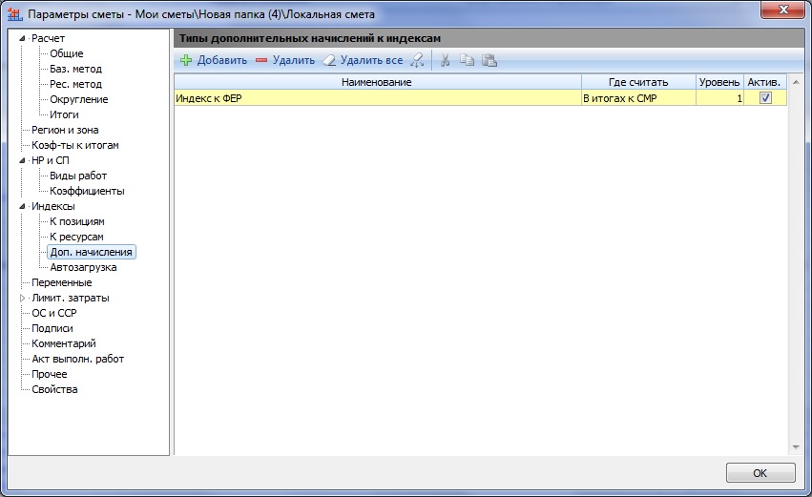
Task: Click the Актив. column header
Action: [765, 82]
